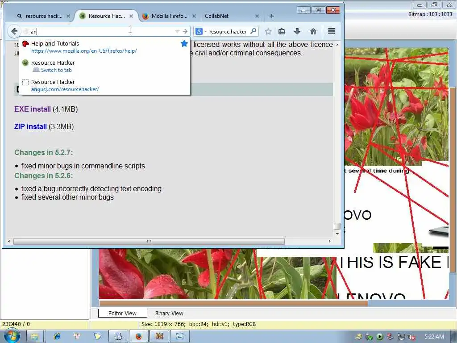Image resolution: width=457 pixels, height=343 pixels.
Task: Click the 'Bitmap : 103 : 1033' label
Action: [x=430, y=14]
